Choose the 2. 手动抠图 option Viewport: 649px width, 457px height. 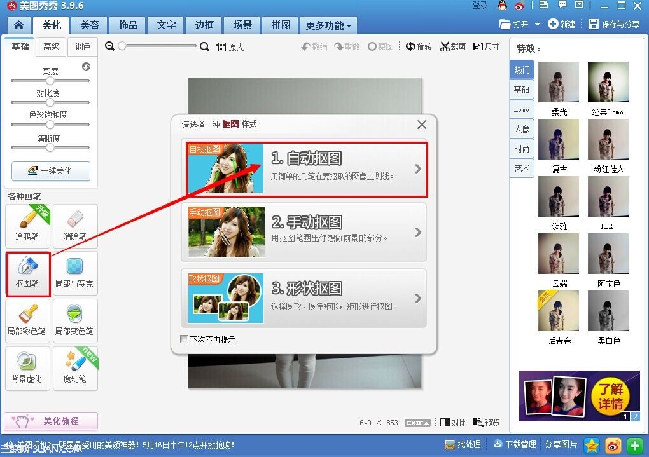[x=304, y=233]
